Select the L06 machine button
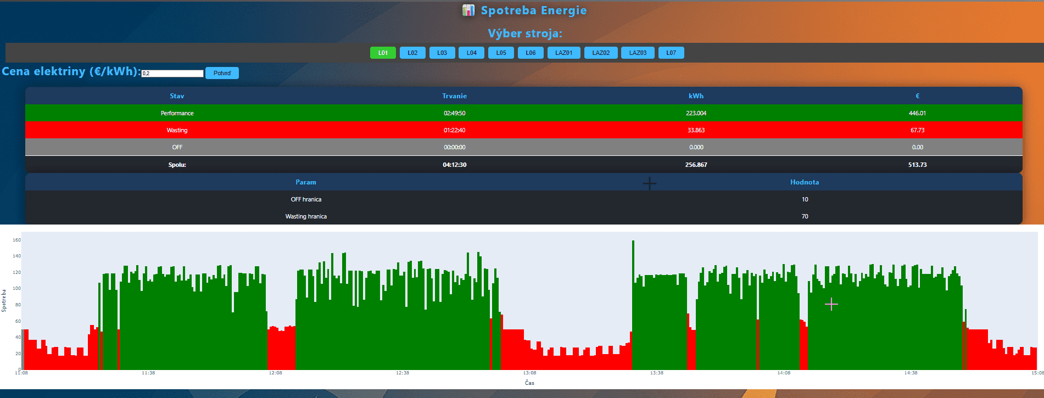The width and height of the screenshot is (1044, 398). click(531, 53)
